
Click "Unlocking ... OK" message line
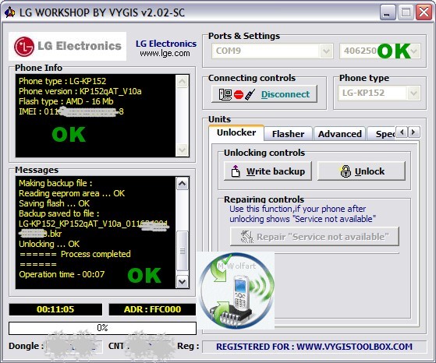point(49,244)
